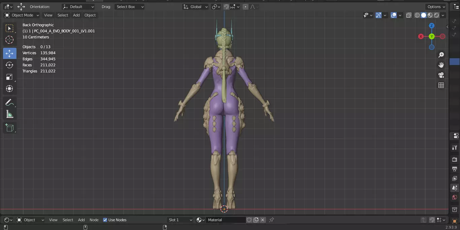Open the pivot point dropdown
Screen dimensions: 460x230
click(216, 7)
